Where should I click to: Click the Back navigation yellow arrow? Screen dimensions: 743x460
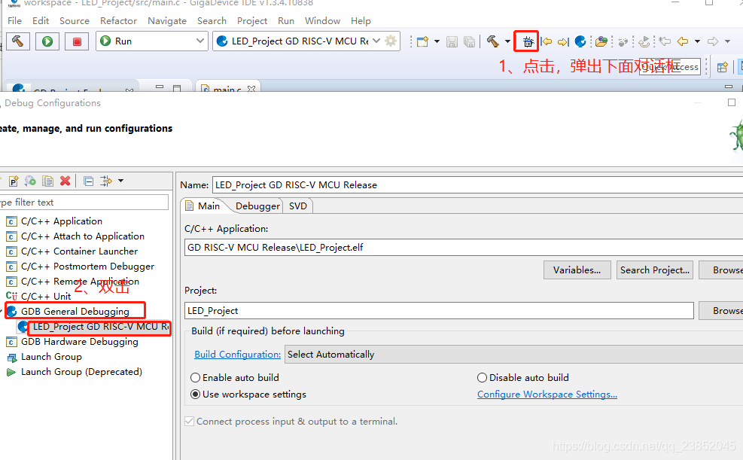coord(682,41)
